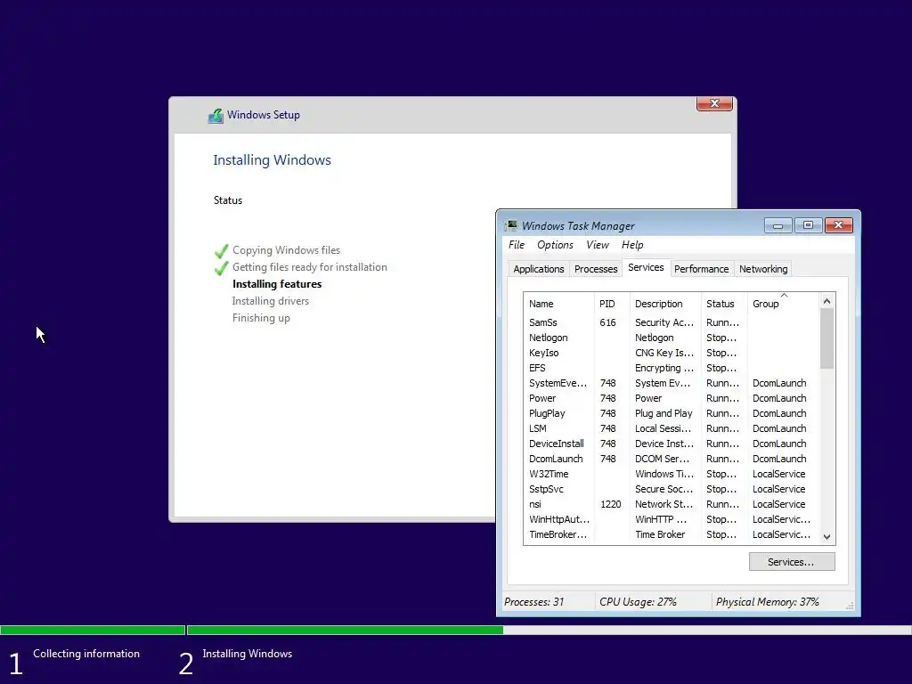The height and width of the screenshot is (684, 912).
Task: Click the scroll down arrow in services list
Action: (x=826, y=537)
